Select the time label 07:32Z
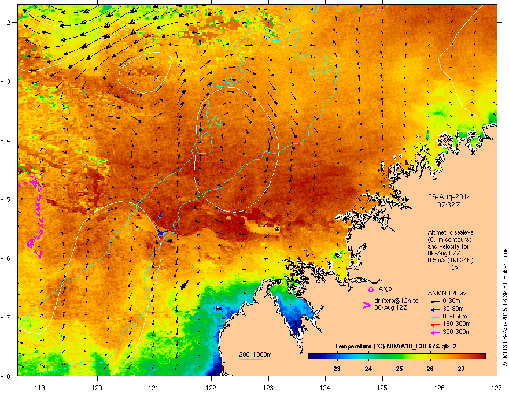509x393 pixels. [449, 205]
